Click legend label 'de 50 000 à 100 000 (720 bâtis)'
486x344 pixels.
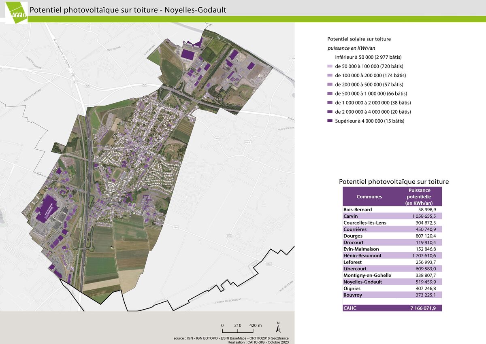tap(369, 66)
